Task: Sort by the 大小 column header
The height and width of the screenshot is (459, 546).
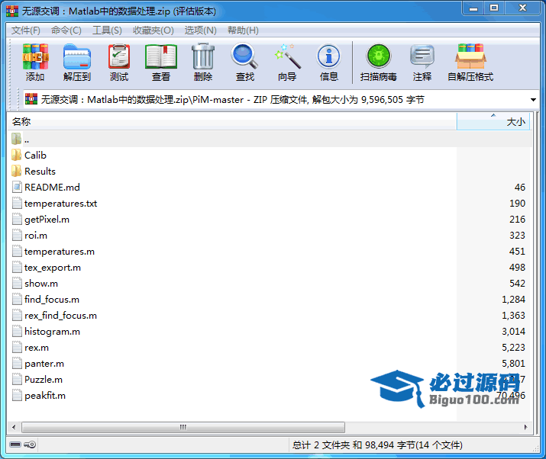Action: click(x=493, y=121)
